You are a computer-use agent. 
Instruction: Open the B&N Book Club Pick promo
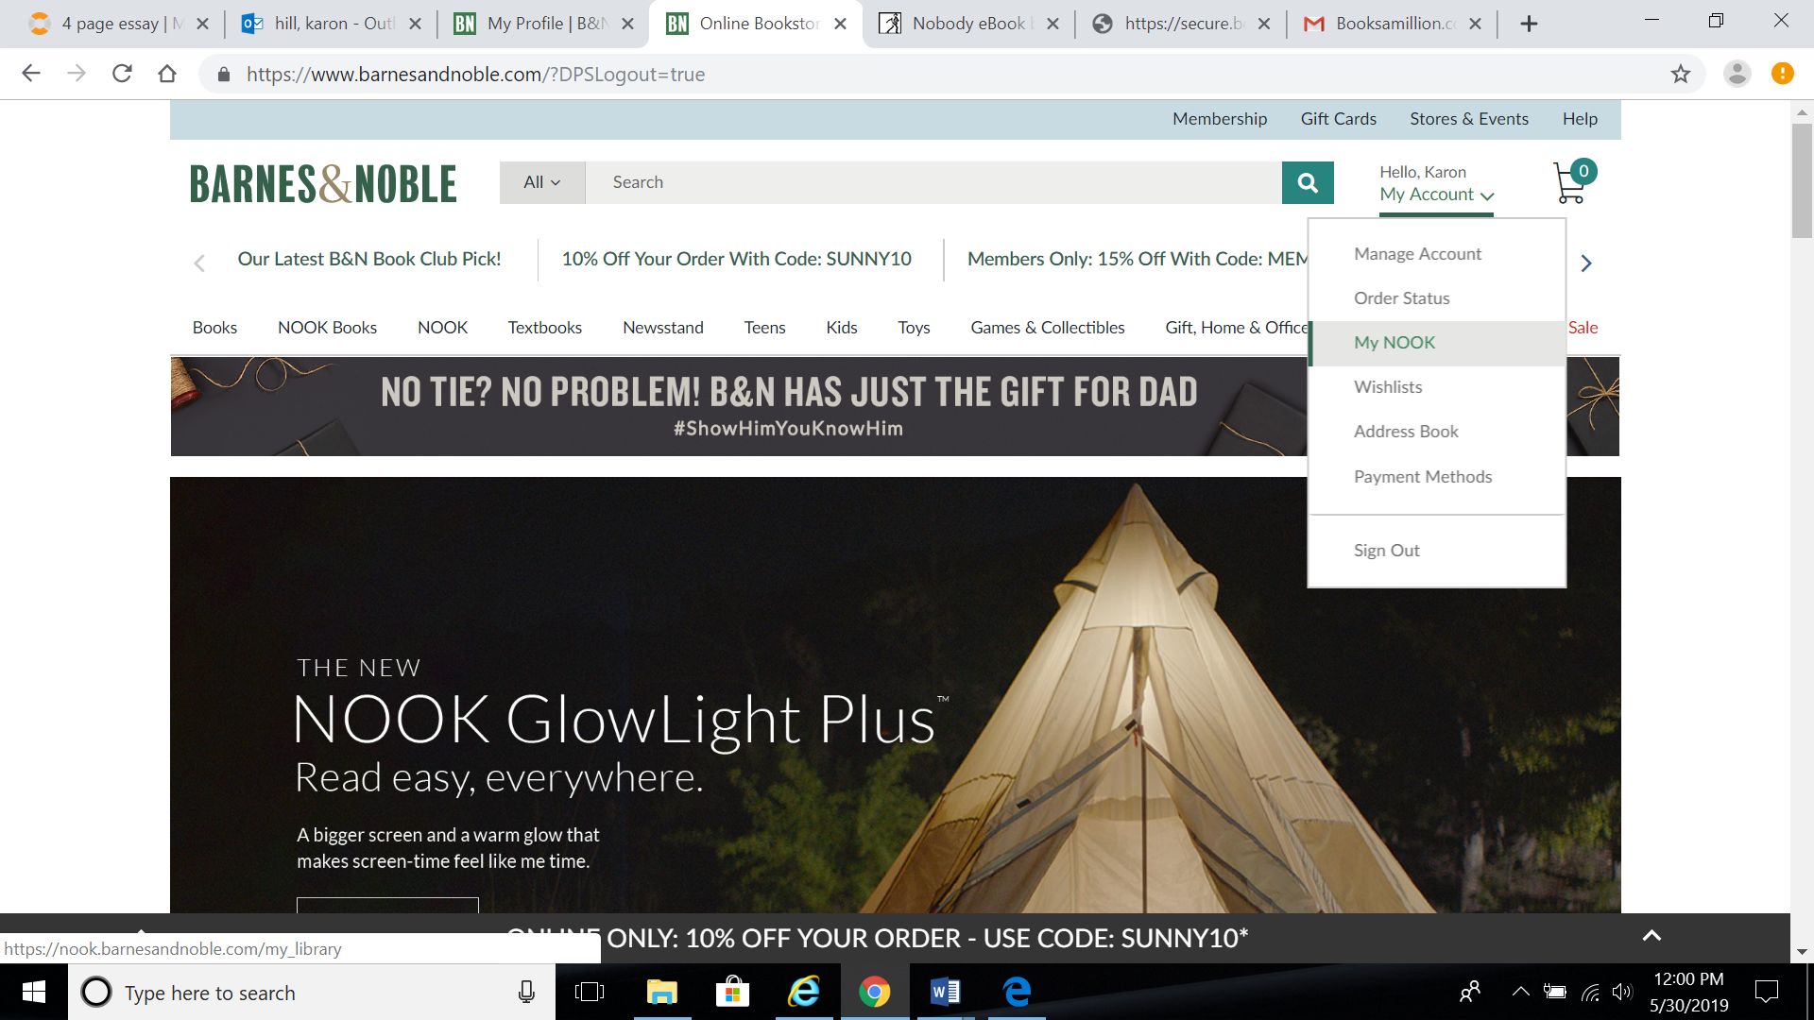pos(369,259)
